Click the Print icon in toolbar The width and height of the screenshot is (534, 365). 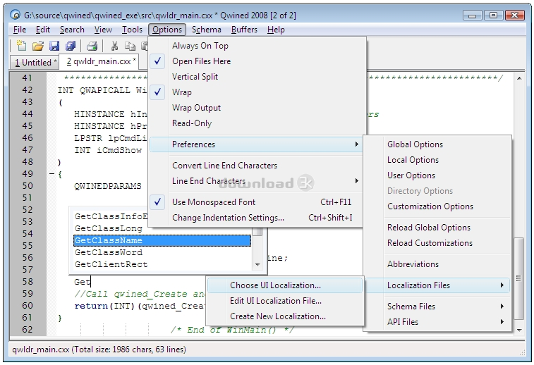point(92,46)
